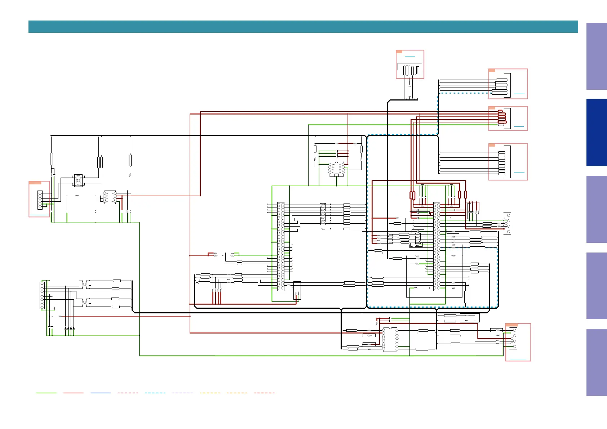Open the topmost purple side tab

pyautogui.click(x=597, y=56)
